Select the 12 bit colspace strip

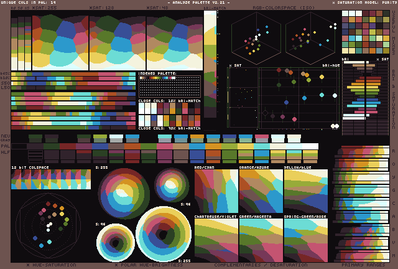click(x=51, y=179)
